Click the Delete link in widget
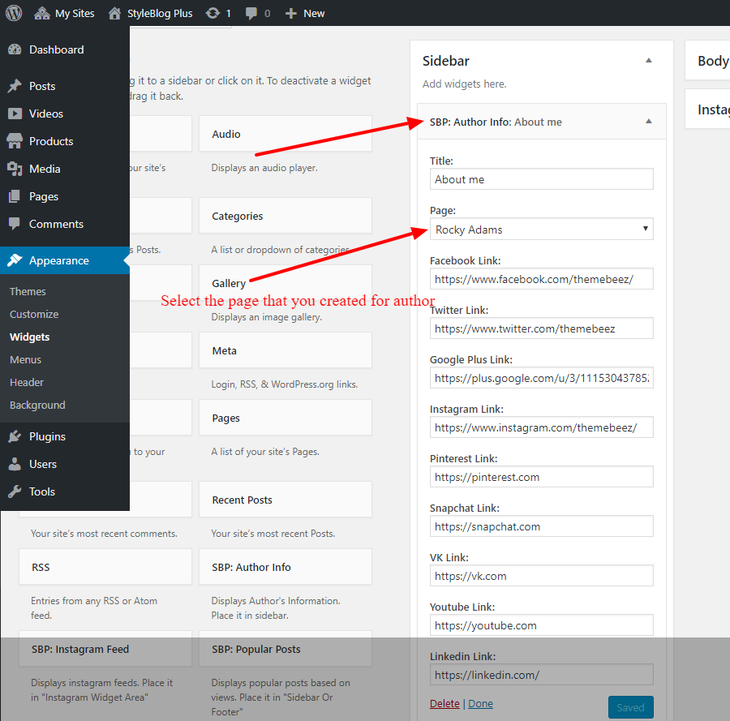The image size is (730, 721). tap(444, 703)
